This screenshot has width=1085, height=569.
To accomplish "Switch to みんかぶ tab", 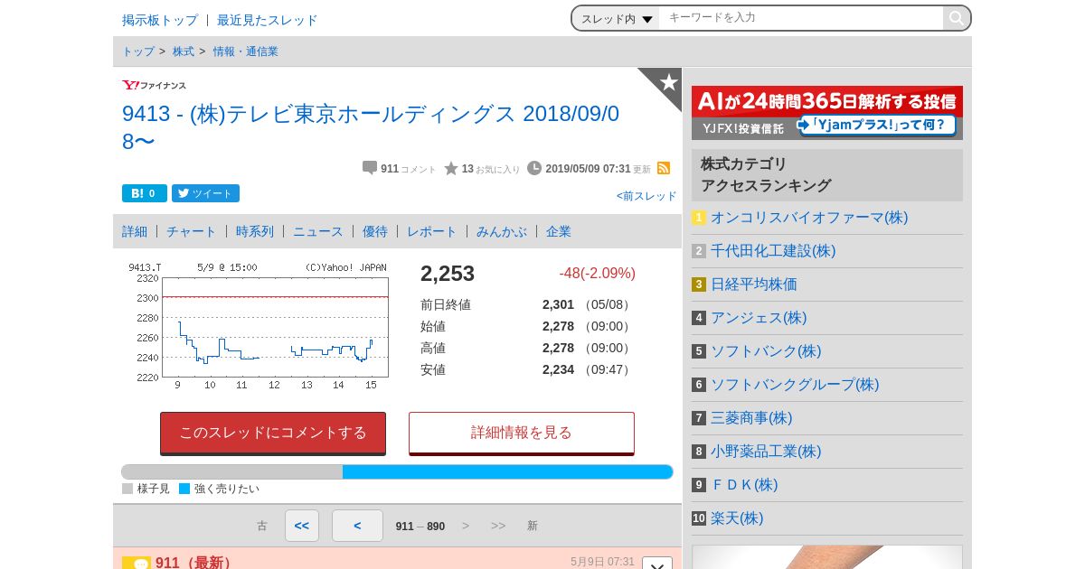I will click(x=502, y=231).
